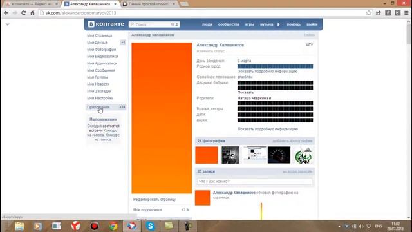
Task: Open the red record app in the taskbar
Action: click(95, 226)
